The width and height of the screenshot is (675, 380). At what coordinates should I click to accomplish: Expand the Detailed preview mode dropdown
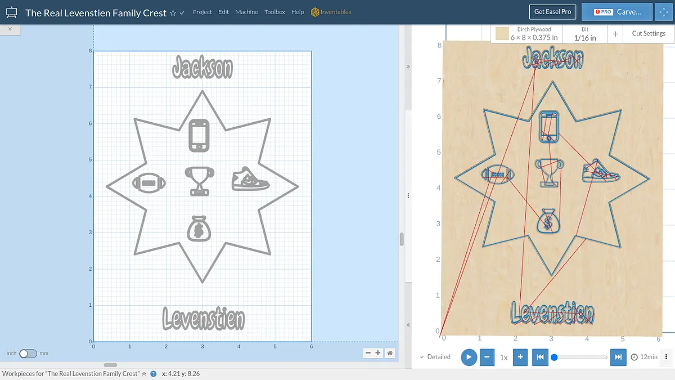point(435,357)
